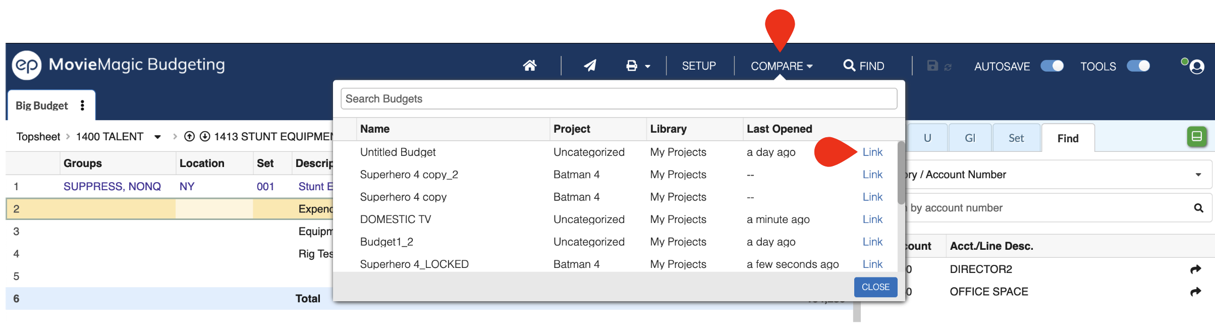The height and width of the screenshot is (331, 1215).
Task: Select the Find tab
Action: [1068, 138]
